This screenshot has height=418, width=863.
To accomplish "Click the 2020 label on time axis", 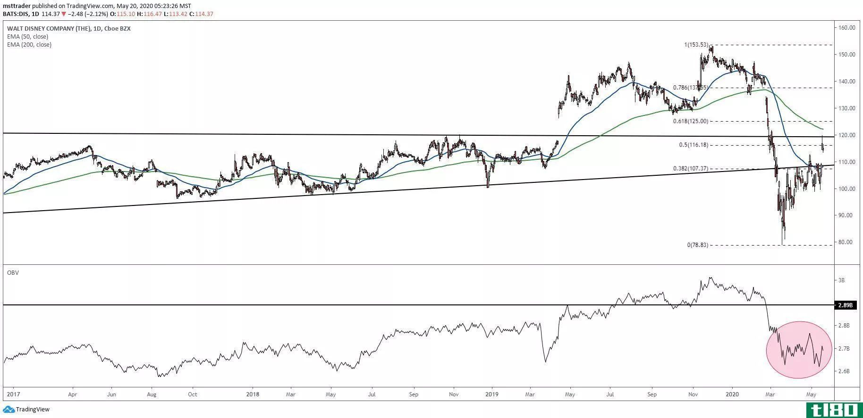I will coord(732,393).
